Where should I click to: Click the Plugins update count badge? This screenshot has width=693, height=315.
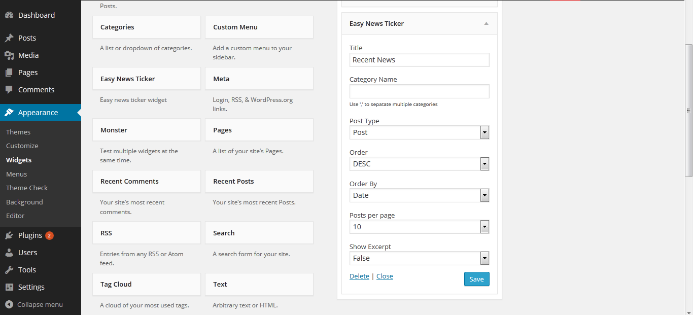[49, 235]
